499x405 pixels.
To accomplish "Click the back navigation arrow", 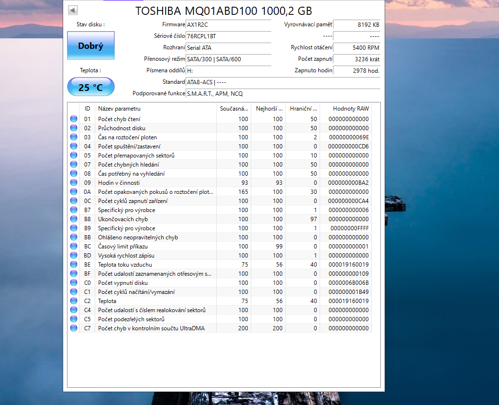I will coord(73,9).
